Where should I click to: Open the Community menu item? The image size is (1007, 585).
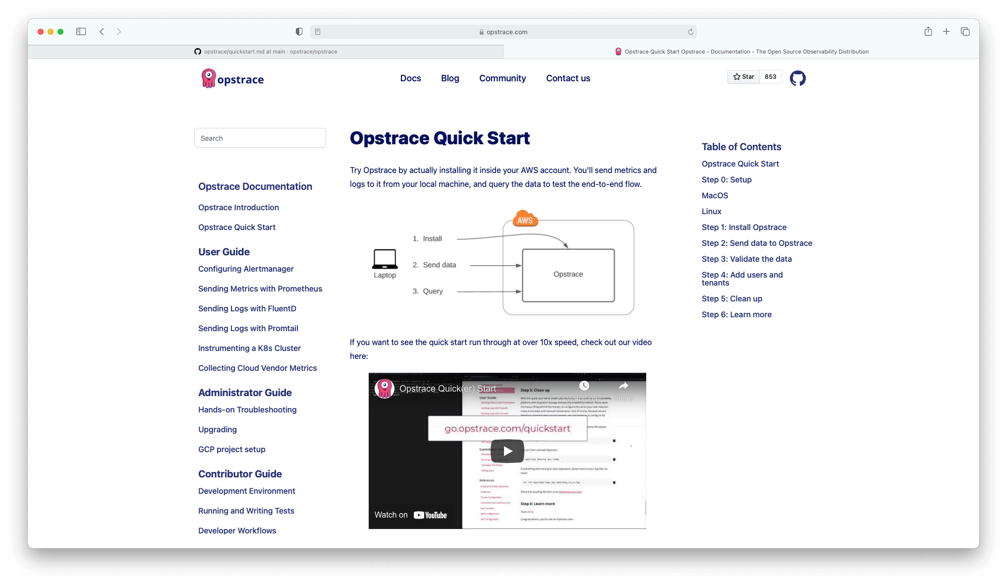[x=503, y=78]
